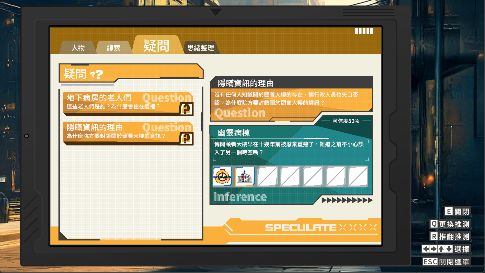Click the Inference arrow row indicator

(347, 200)
